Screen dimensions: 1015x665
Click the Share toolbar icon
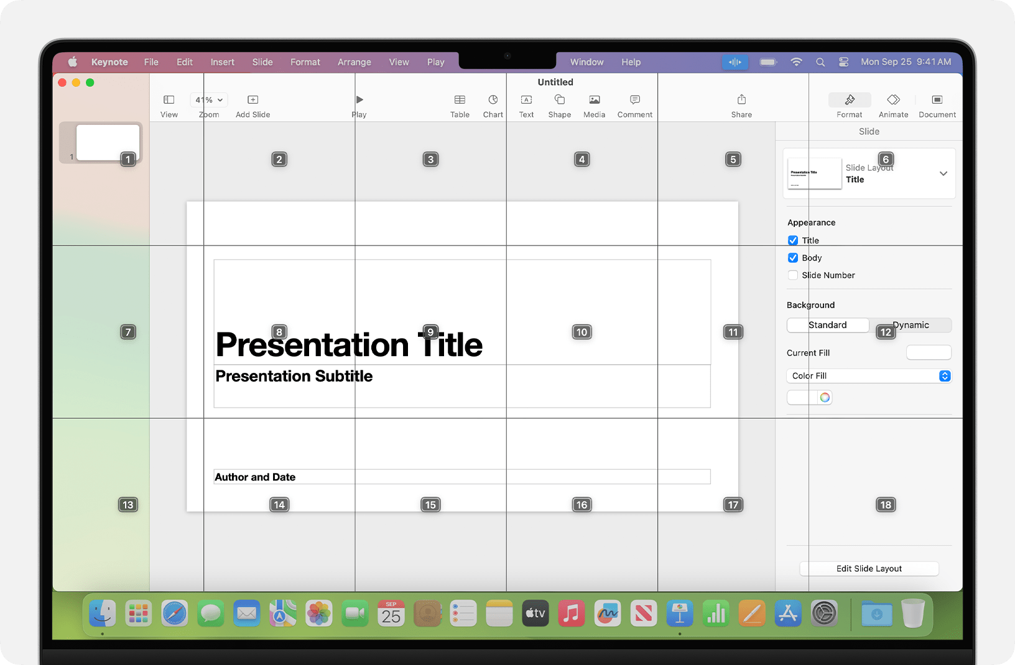[x=741, y=100]
